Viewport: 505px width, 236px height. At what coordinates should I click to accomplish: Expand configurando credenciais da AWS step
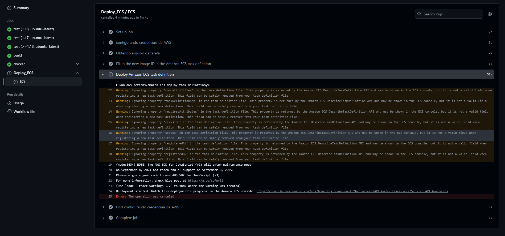click(103, 42)
